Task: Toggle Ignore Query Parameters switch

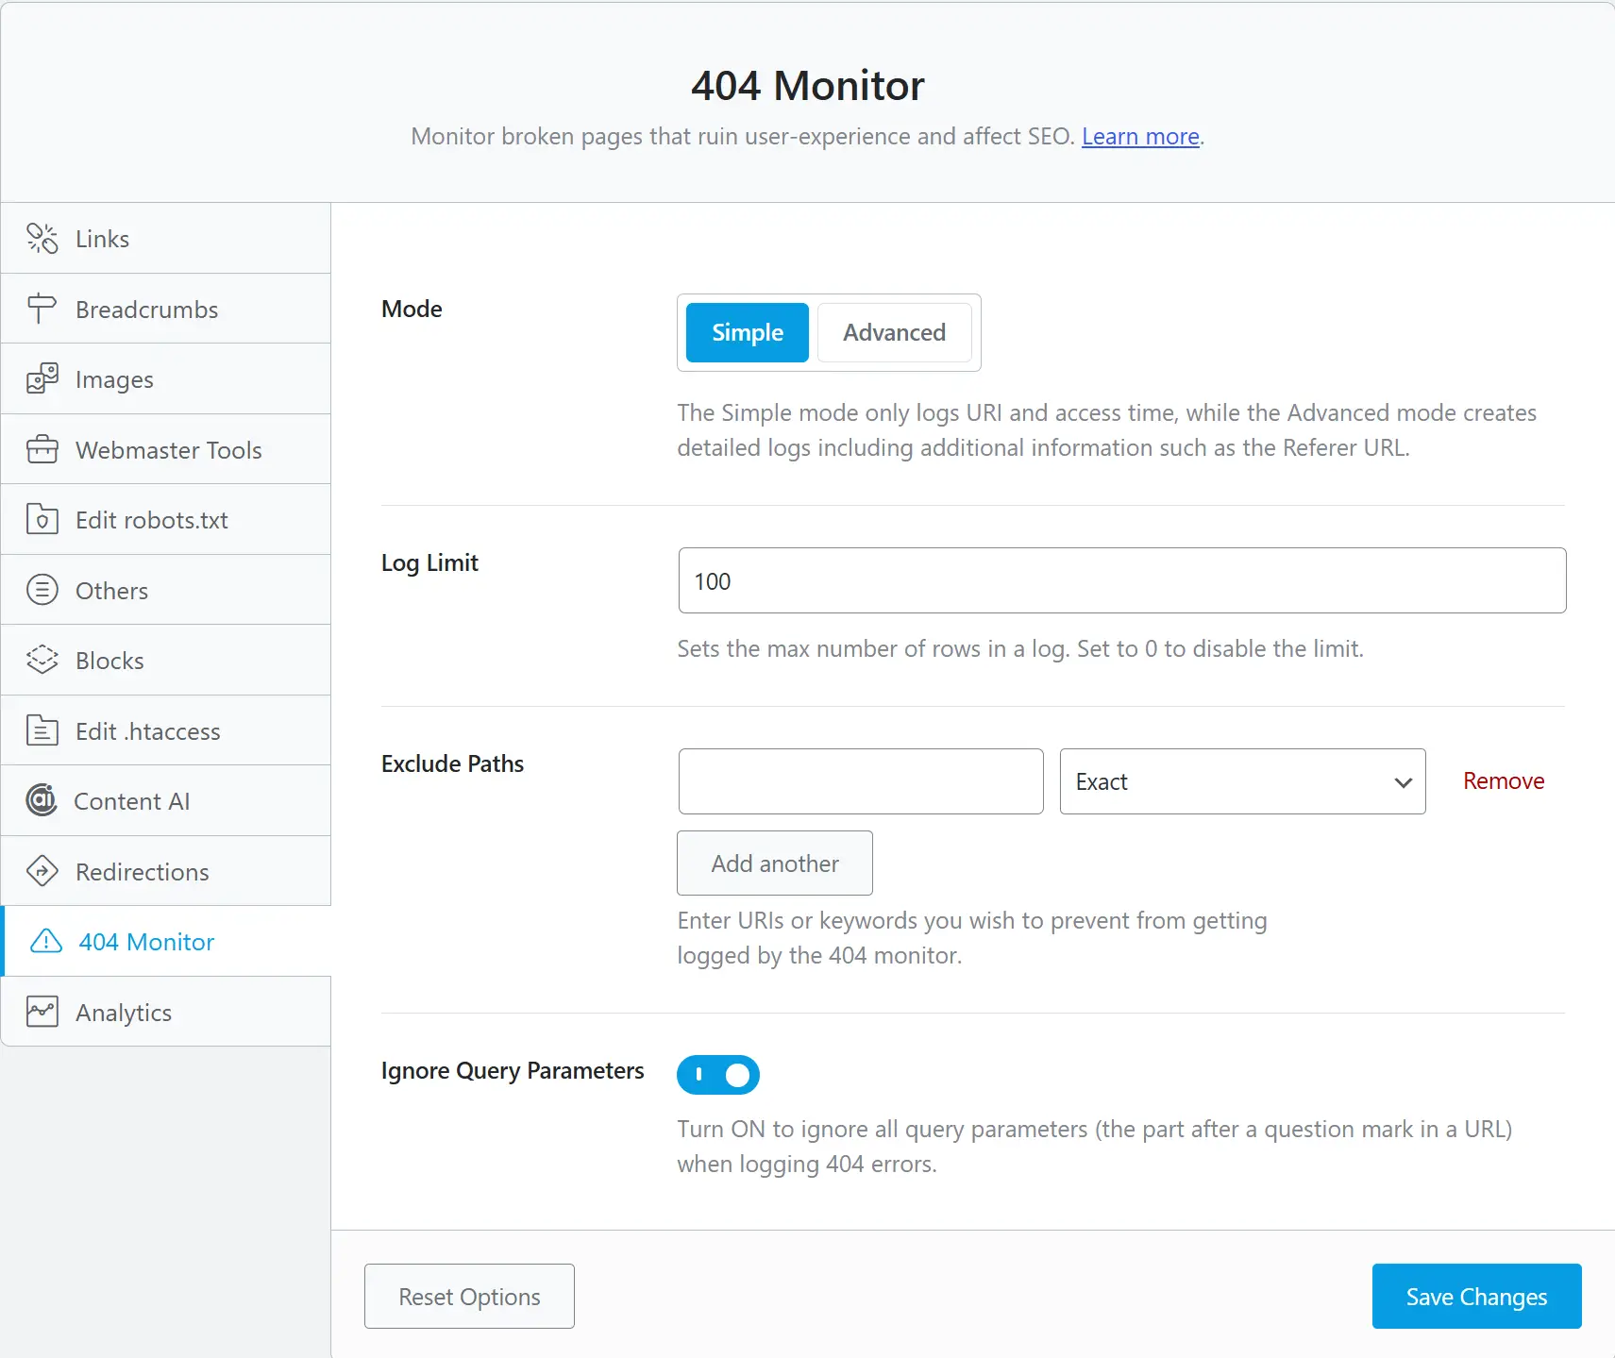Action: (x=718, y=1074)
